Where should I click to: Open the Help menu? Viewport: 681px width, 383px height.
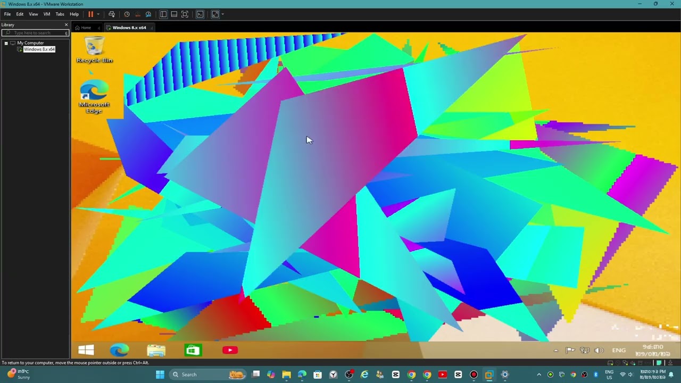pyautogui.click(x=74, y=14)
